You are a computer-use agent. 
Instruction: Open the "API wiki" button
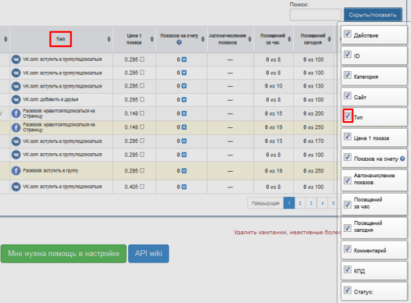149,254
